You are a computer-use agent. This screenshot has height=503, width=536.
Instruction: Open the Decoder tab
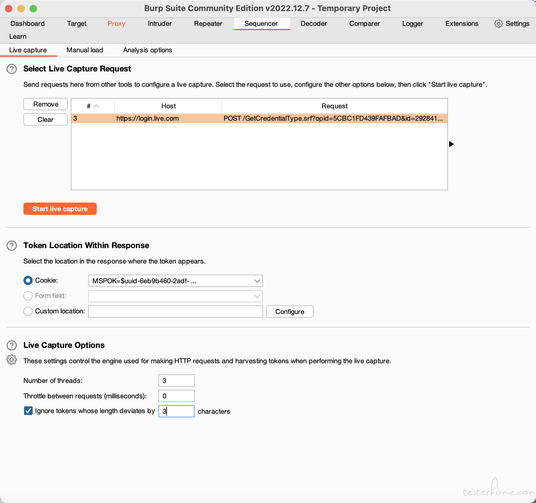tap(314, 24)
